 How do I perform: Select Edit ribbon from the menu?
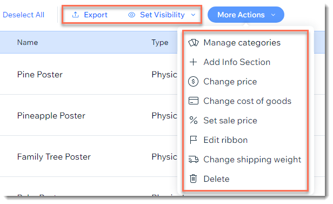click(x=245, y=140)
